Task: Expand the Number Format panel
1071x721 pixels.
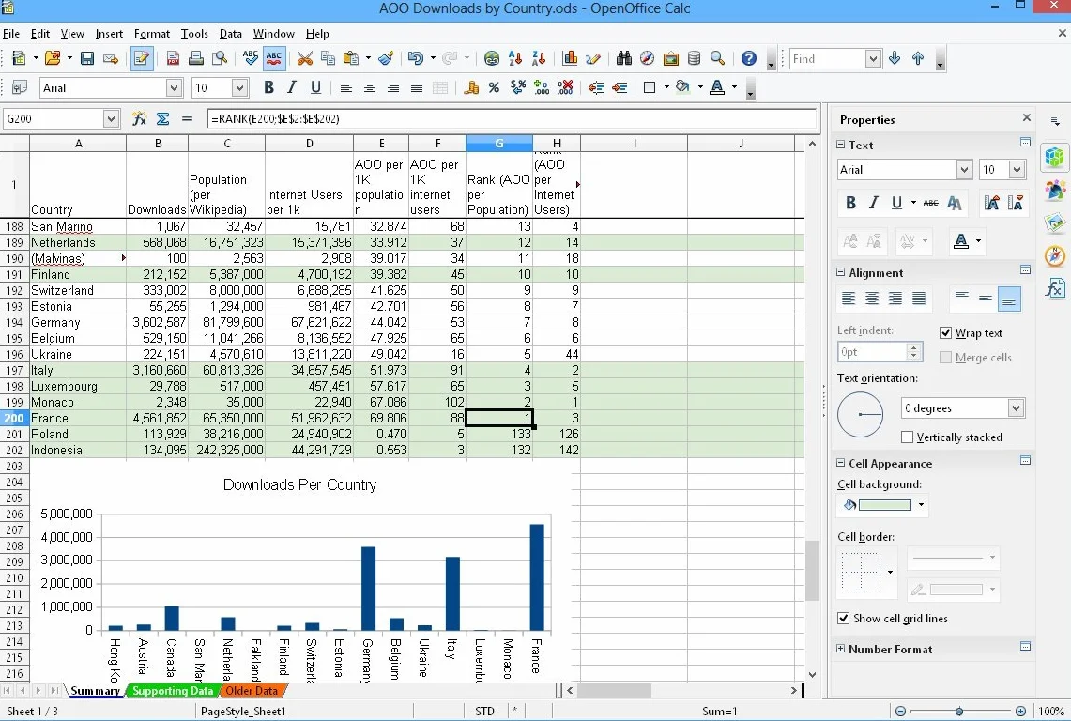Action: pos(841,649)
